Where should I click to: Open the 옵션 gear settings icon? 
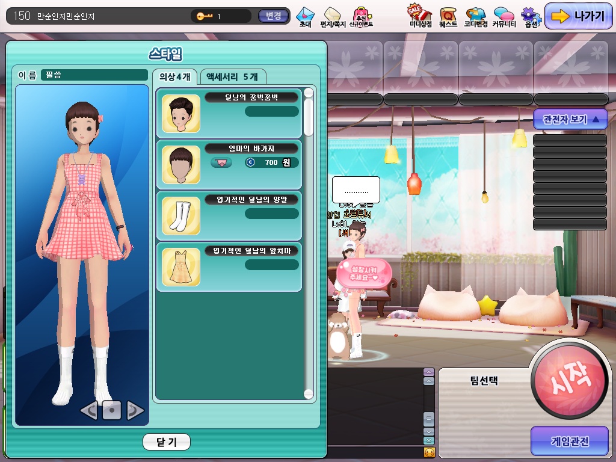tap(531, 16)
